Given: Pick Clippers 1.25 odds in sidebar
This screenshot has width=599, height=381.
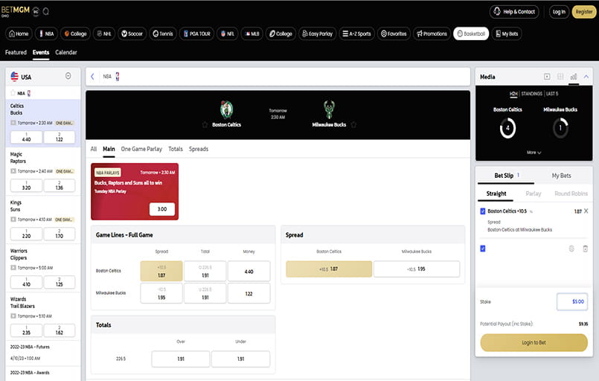Looking at the screenshot, I should (60, 282).
